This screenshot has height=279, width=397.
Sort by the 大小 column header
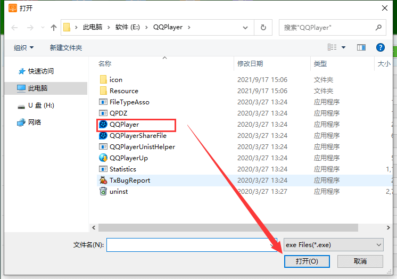click(384, 63)
